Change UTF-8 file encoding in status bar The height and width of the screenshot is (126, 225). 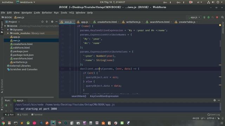211,118
